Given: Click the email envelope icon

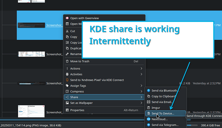Looking at the screenshot, I should point(149,102).
